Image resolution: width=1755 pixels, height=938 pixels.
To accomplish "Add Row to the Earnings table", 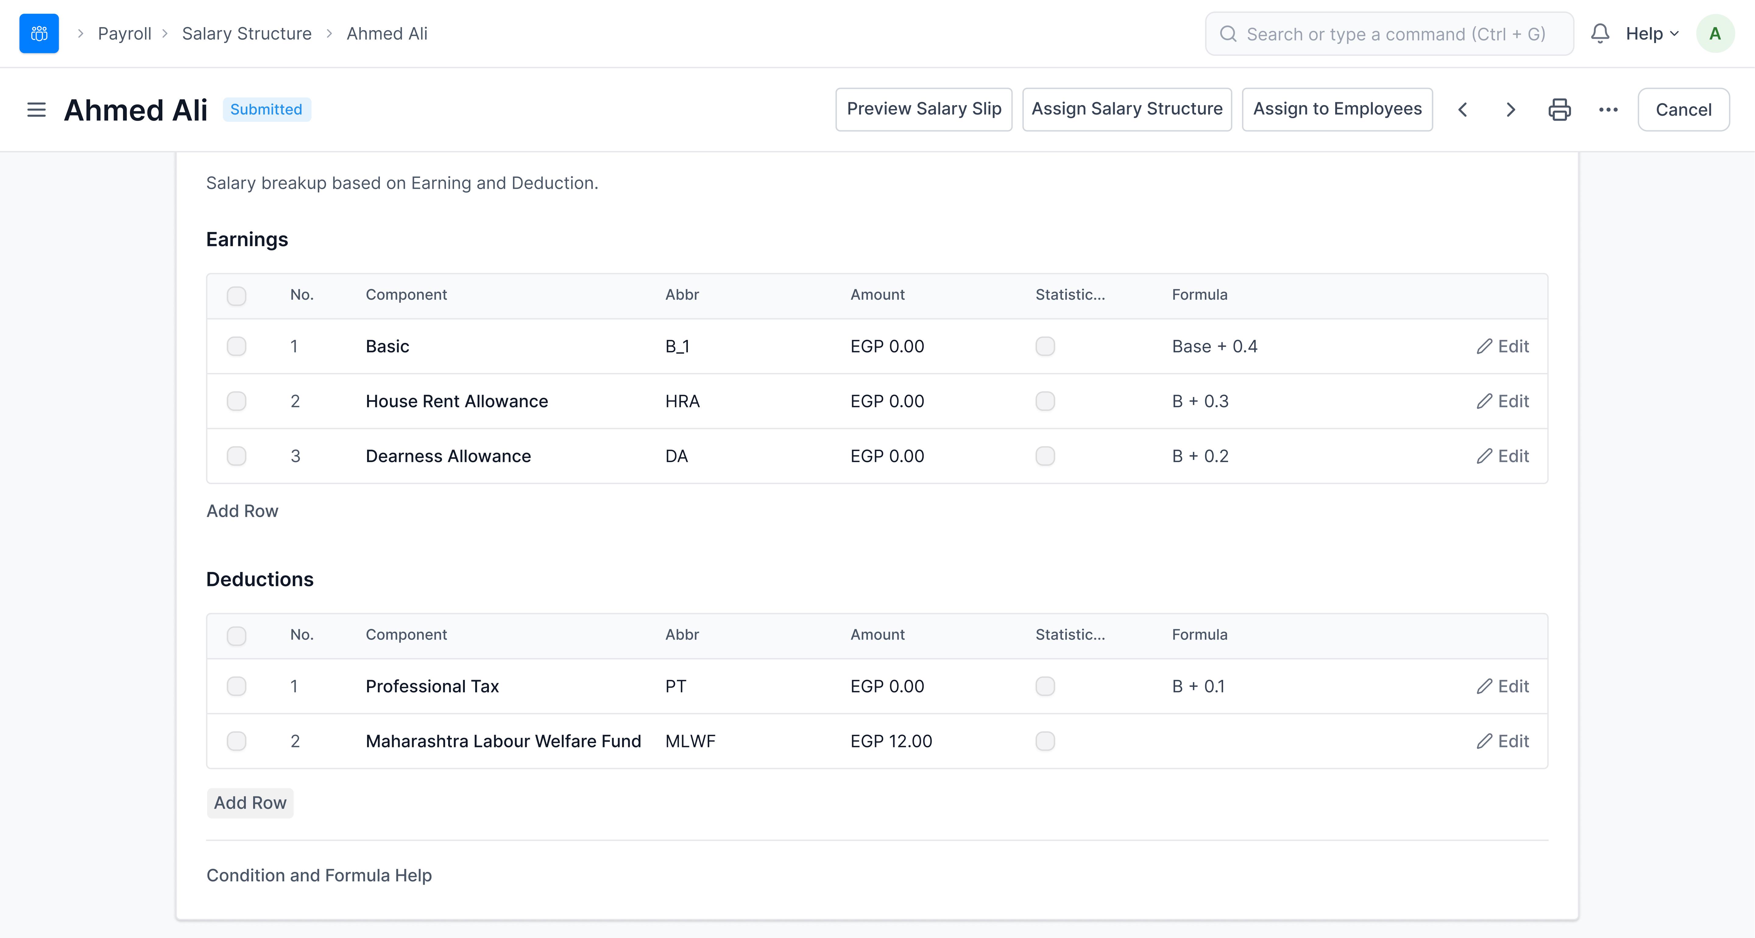I will (x=242, y=511).
